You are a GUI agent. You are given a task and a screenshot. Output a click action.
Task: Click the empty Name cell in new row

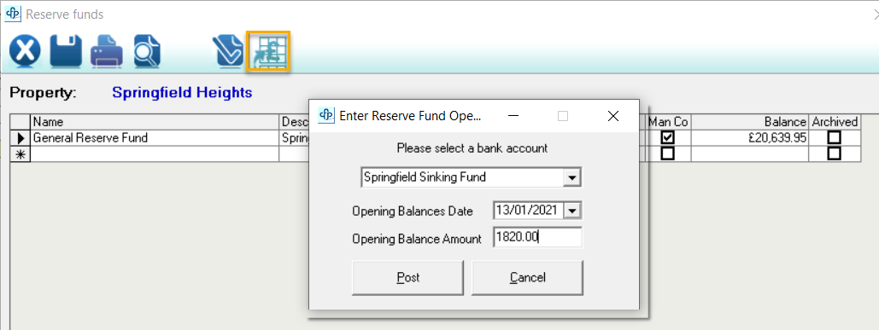point(155,153)
